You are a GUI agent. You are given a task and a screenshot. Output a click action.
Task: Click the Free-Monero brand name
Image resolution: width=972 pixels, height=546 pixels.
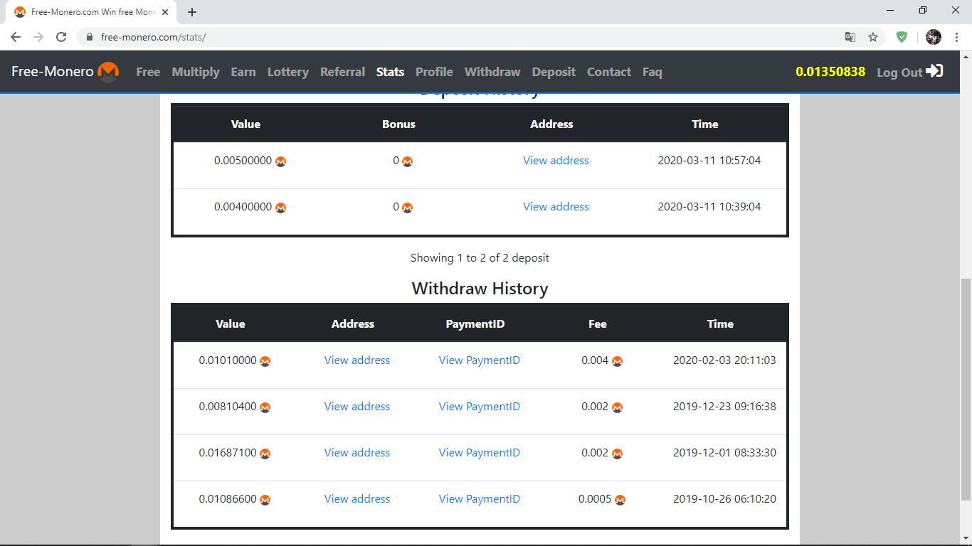pos(53,72)
